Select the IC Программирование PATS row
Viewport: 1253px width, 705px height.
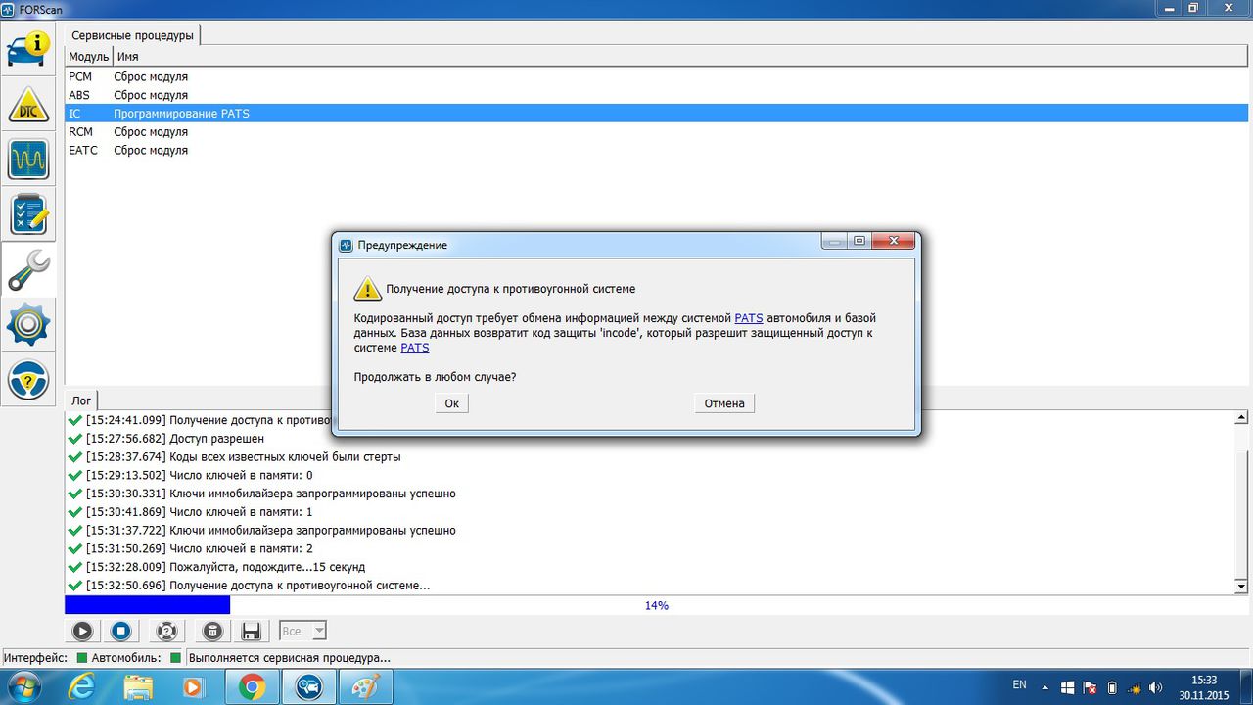pos(657,114)
